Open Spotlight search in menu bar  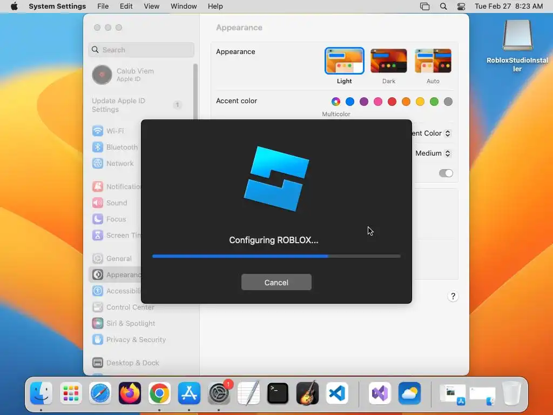point(443,6)
